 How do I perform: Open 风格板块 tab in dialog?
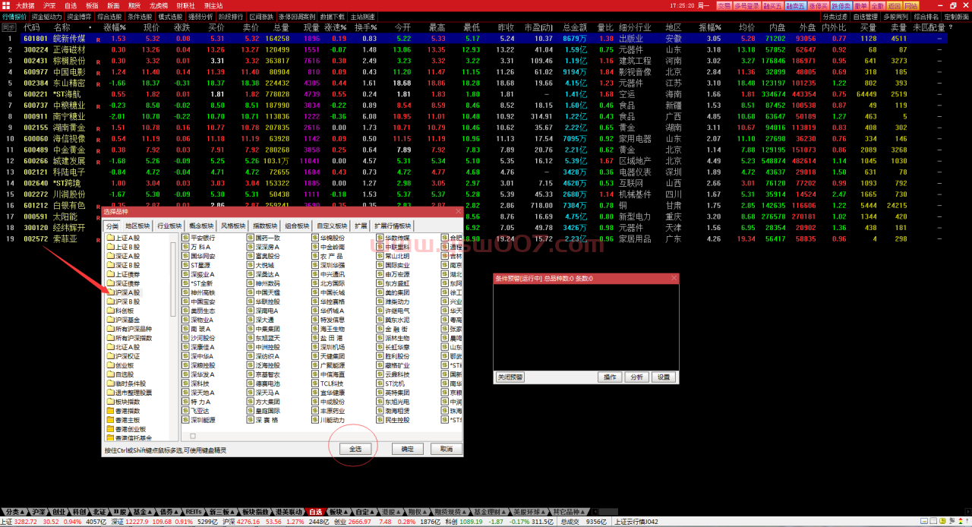tap(233, 226)
